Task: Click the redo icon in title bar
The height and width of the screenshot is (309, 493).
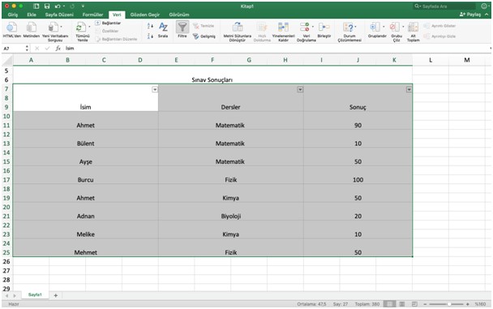Action: click(72, 6)
